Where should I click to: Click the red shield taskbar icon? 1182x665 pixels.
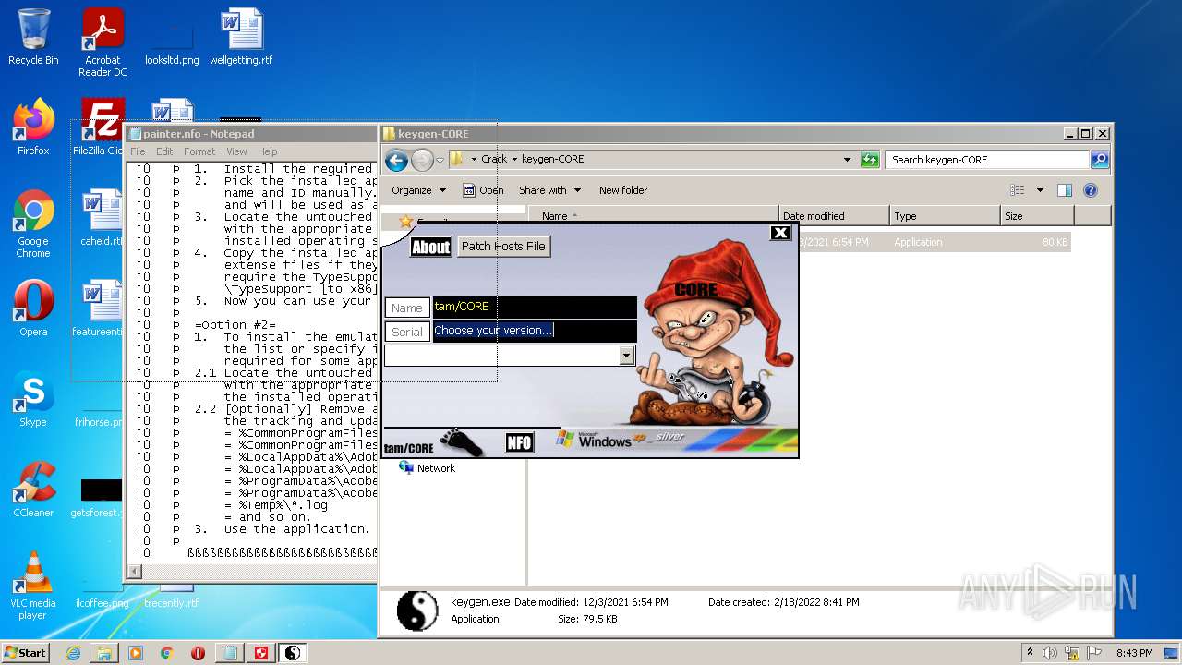tap(261, 653)
